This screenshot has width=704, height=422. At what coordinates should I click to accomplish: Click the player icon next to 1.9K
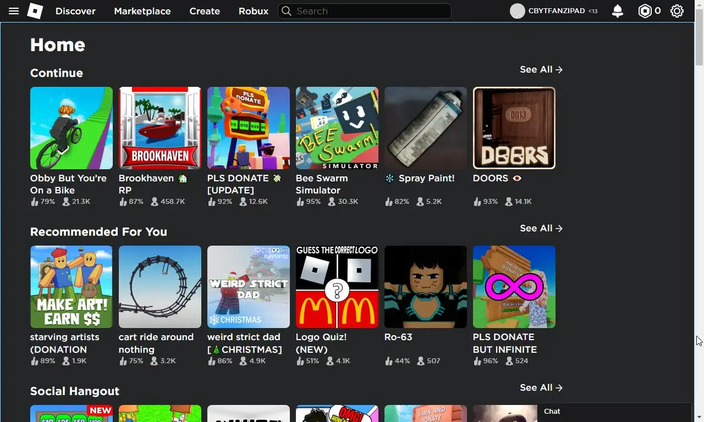(x=66, y=361)
